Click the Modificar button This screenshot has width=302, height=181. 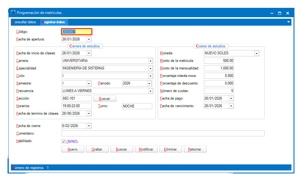[x=146, y=149]
